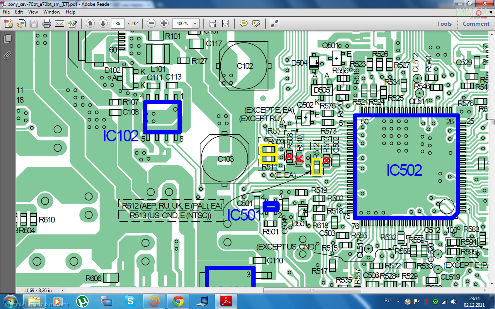495x309 pixels.
Task: Open the zoom level dropdown arrow
Action: (195, 24)
